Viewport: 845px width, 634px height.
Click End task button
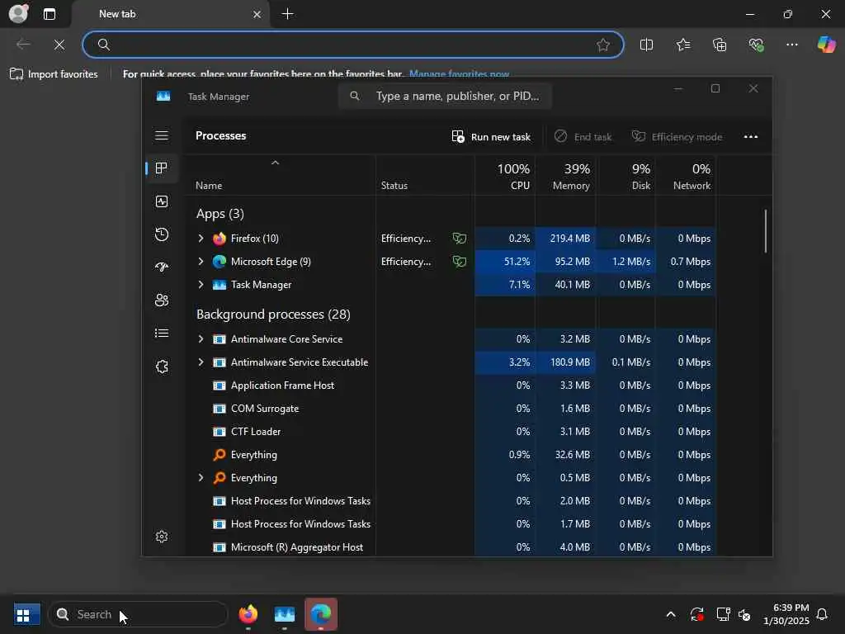pyautogui.click(x=583, y=137)
